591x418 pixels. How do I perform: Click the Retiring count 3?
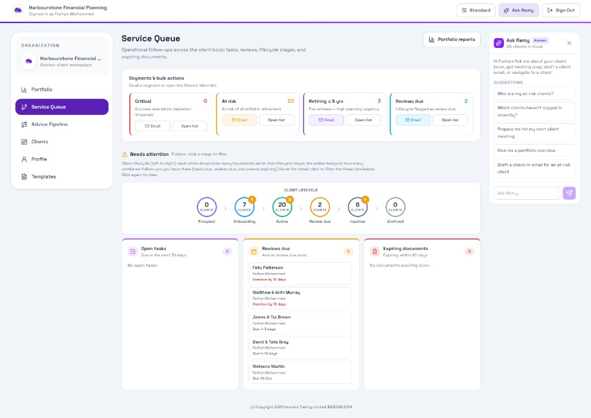point(379,101)
